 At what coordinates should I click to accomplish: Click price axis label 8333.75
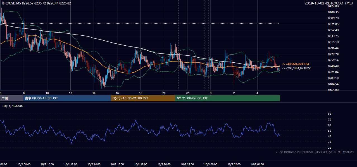pyautogui.click(x=333, y=36)
